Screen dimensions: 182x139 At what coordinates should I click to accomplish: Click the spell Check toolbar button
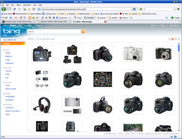78,18
